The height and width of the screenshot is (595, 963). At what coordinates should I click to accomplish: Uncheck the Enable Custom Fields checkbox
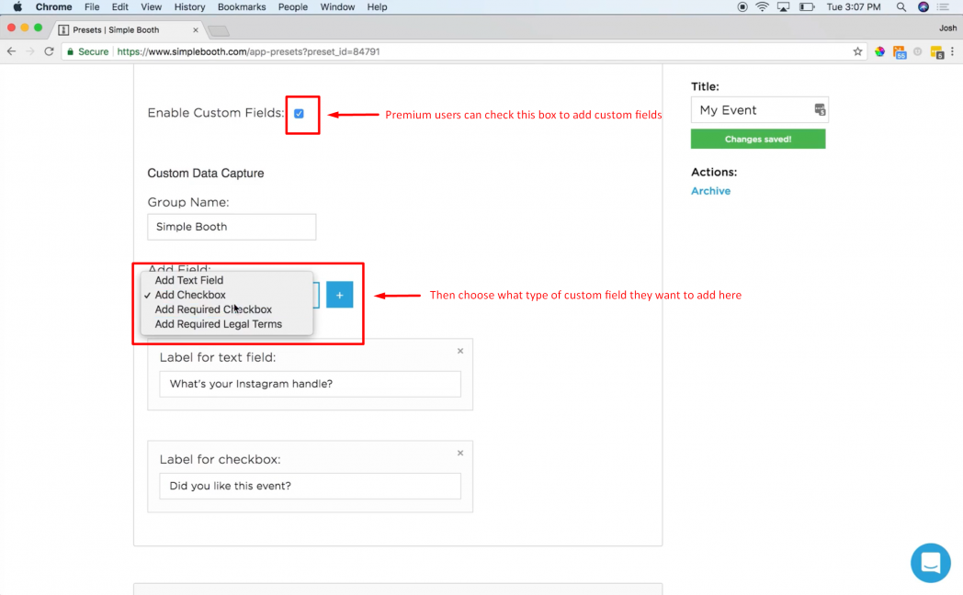tap(299, 114)
